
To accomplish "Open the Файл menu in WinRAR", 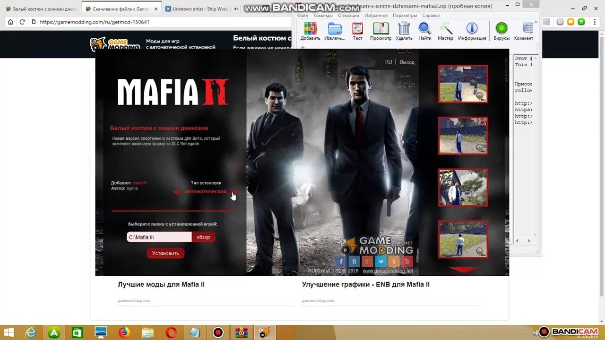I will tap(302, 16).
